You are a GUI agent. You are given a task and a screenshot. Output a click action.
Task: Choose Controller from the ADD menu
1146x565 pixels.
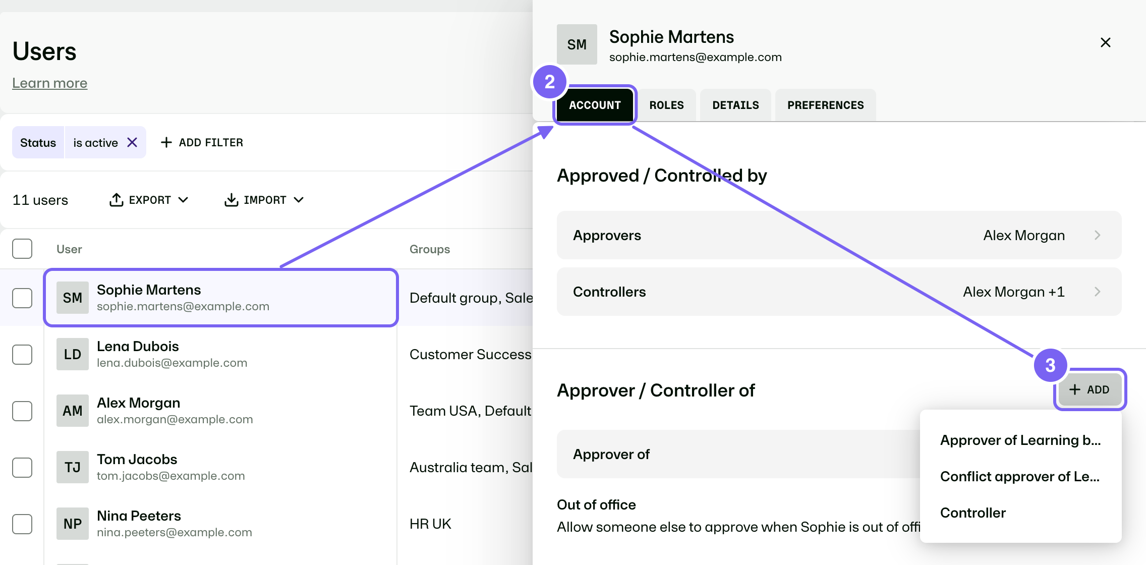(x=973, y=513)
